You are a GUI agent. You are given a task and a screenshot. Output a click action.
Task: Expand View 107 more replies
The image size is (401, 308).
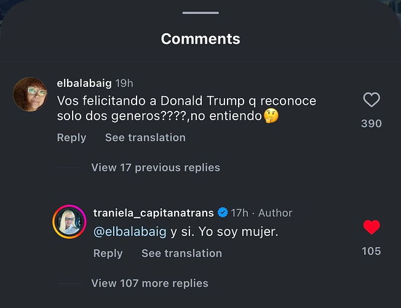pos(149,283)
